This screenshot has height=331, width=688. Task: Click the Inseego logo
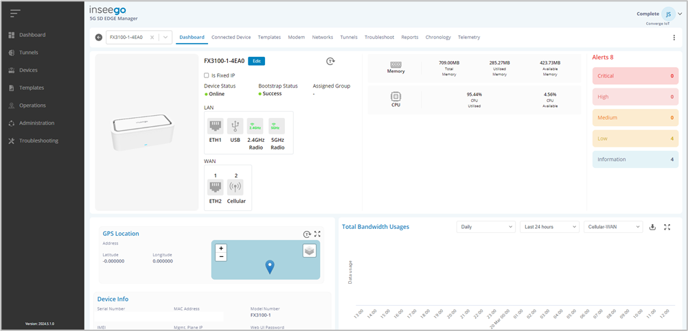coord(108,10)
